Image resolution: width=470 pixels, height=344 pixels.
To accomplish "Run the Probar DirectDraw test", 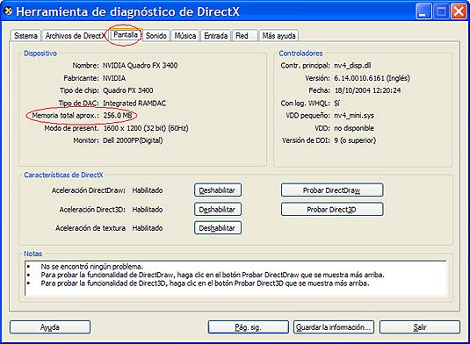I will click(x=332, y=190).
